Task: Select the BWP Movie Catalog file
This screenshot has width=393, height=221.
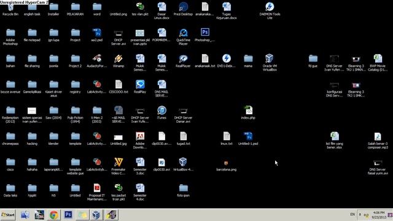Action: pos(378,63)
